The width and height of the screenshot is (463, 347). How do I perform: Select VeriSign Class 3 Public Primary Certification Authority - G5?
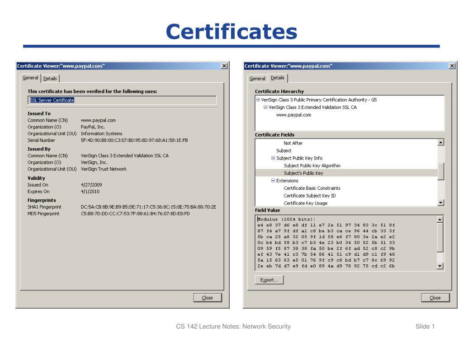point(319,100)
